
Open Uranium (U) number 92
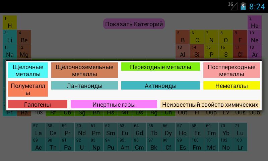pyautogui.click(x=82, y=144)
